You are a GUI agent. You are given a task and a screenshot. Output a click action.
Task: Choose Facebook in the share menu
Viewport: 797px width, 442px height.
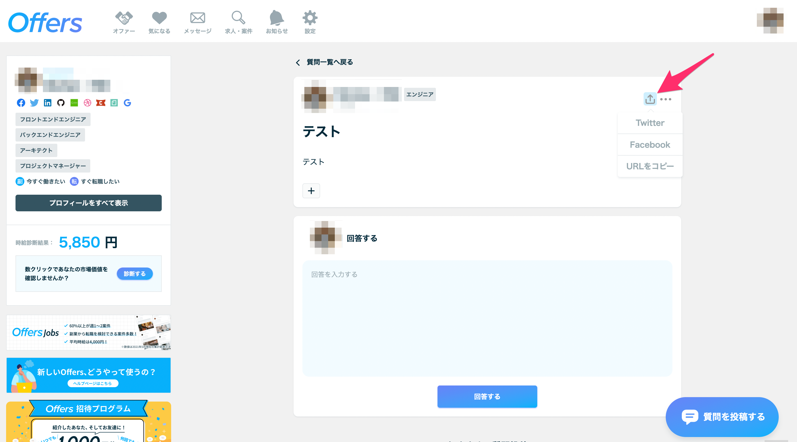[650, 145]
